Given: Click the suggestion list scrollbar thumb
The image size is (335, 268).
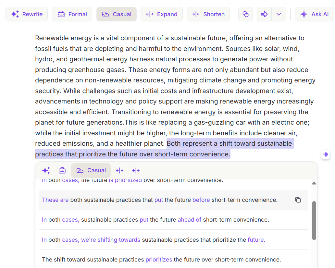Looking at the screenshot, I should [x=314, y=220].
